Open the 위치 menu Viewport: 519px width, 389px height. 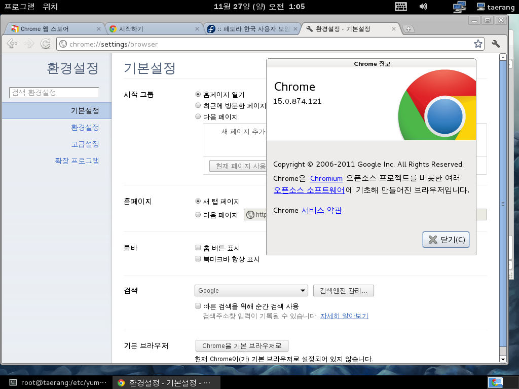(x=50, y=7)
